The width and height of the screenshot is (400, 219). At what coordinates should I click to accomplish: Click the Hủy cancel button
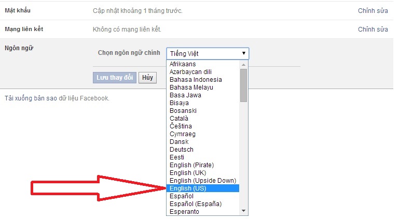click(x=147, y=78)
